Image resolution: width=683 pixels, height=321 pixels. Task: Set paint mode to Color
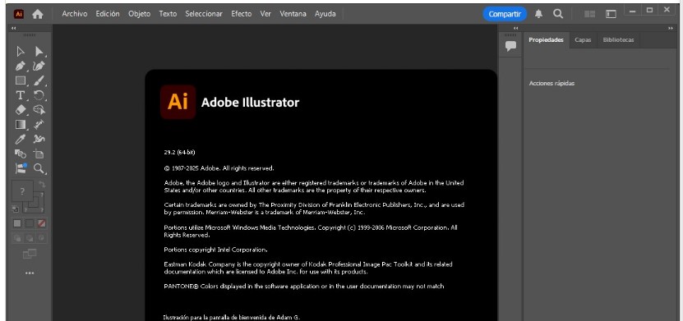17,223
